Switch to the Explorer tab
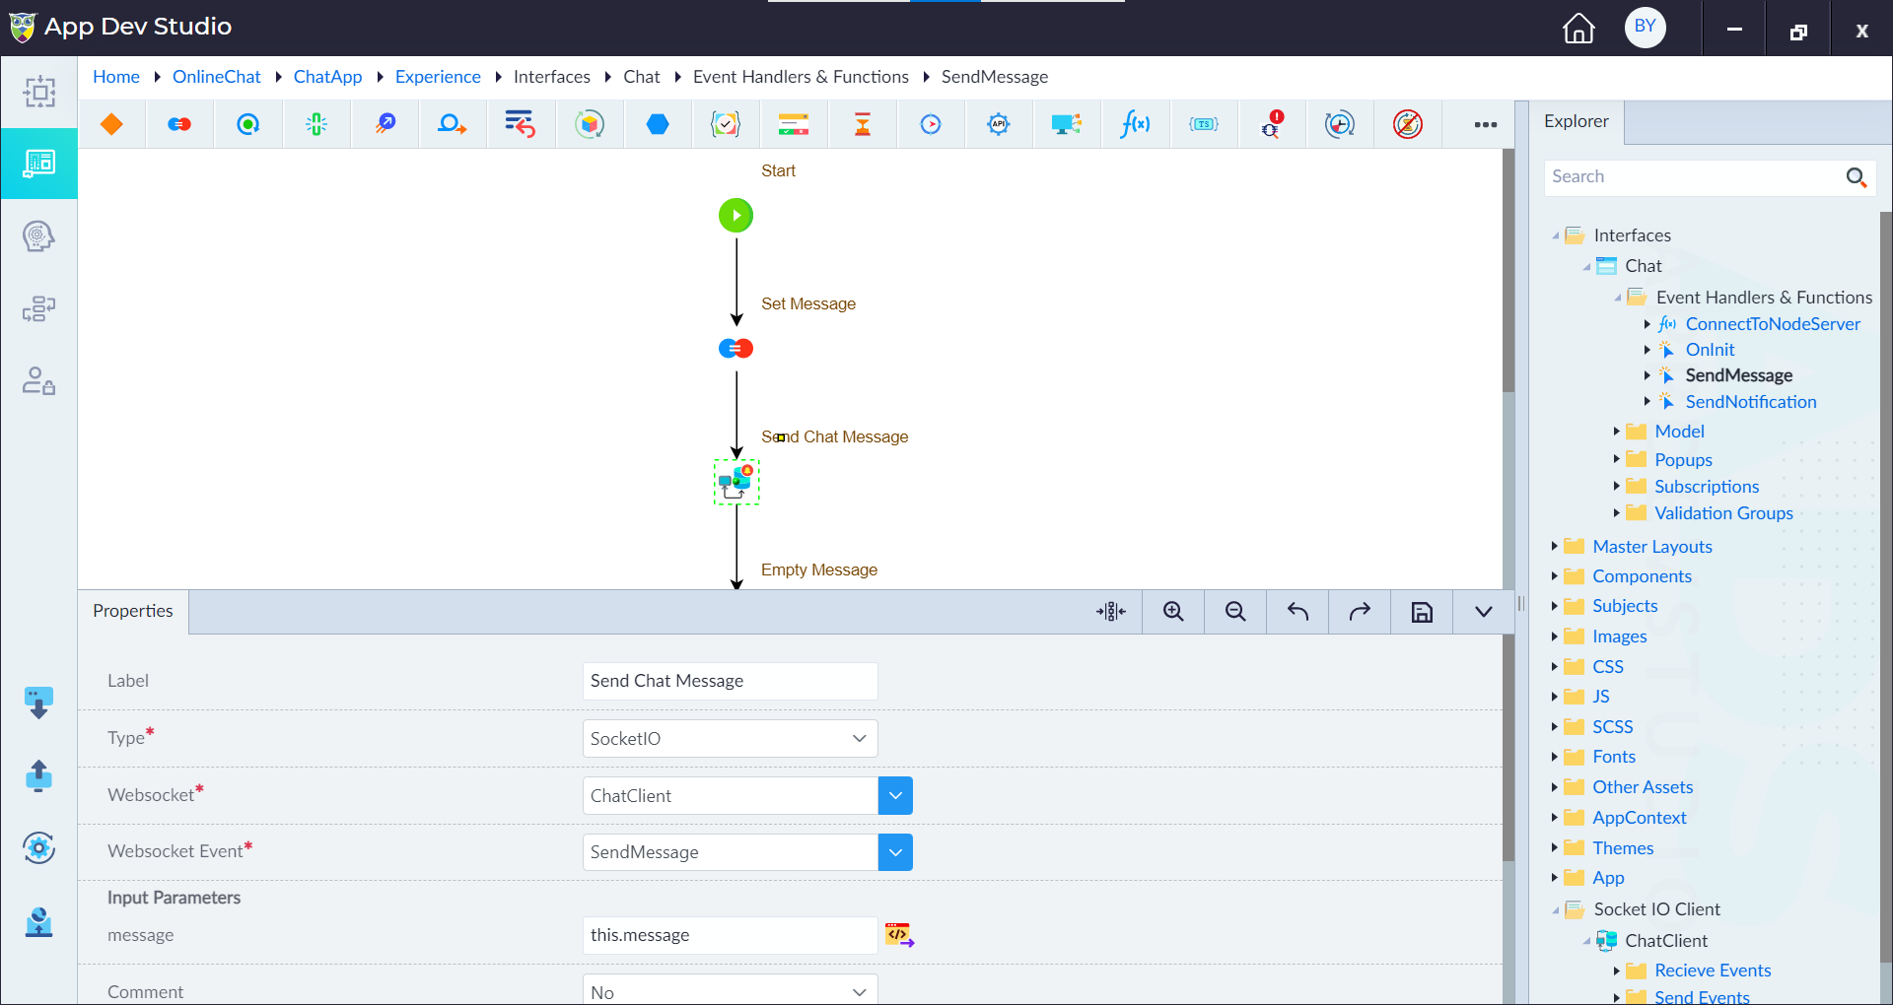Screen dimensions: 1893x1005 click(1576, 121)
